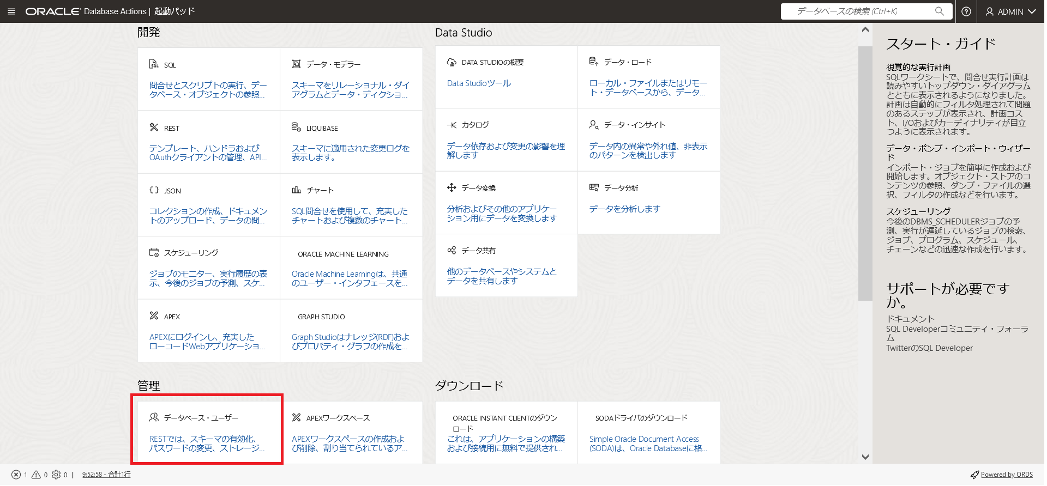Click the REST card icon
Viewport: 1047px width, 486px height.
point(154,127)
